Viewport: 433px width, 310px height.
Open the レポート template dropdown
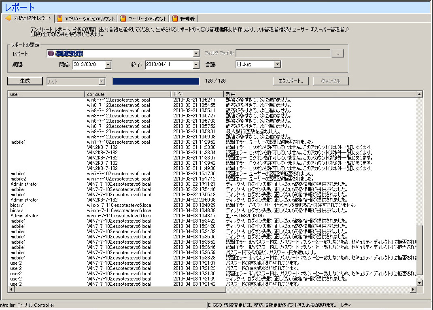pyautogui.click(x=196, y=53)
